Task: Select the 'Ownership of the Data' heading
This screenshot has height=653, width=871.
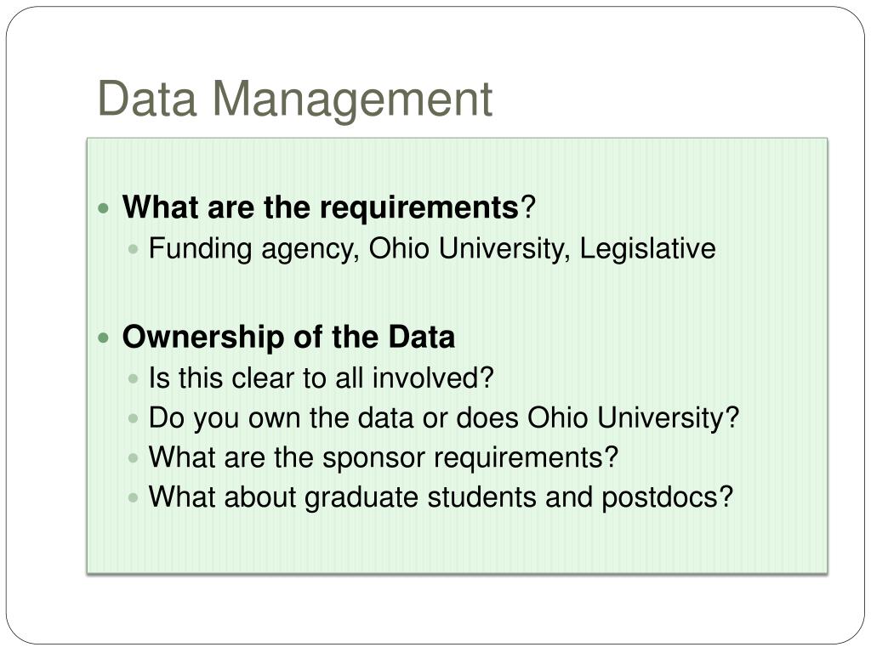Action: click(288, 337)
